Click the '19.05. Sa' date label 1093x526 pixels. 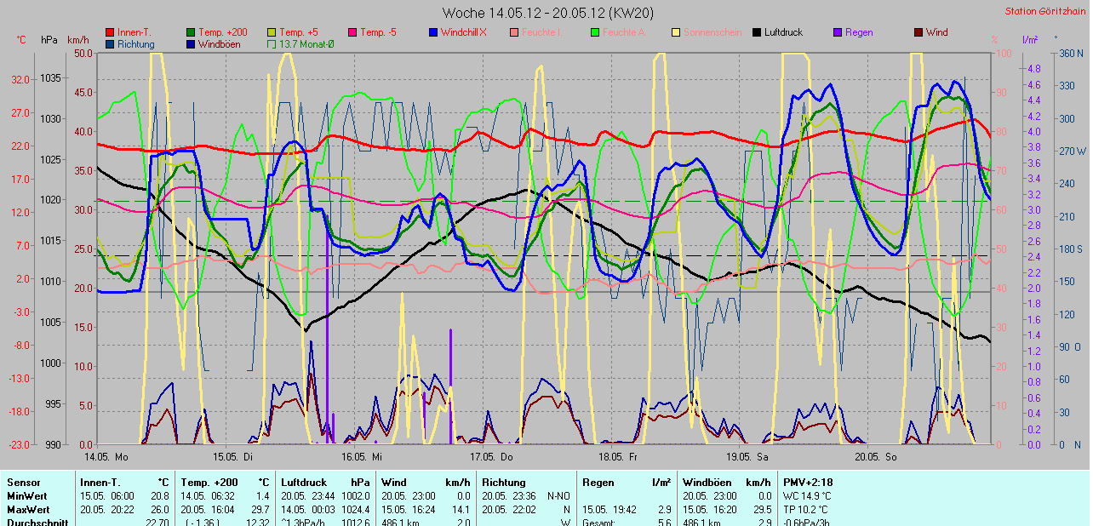point(749,456)
